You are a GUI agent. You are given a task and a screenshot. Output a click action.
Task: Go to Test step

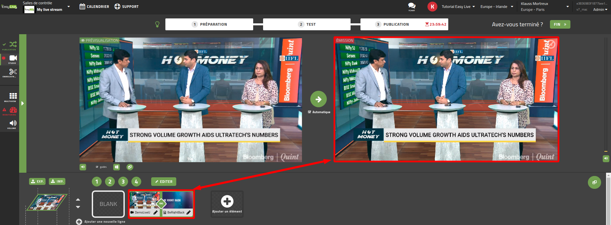(x=307, y=24)
